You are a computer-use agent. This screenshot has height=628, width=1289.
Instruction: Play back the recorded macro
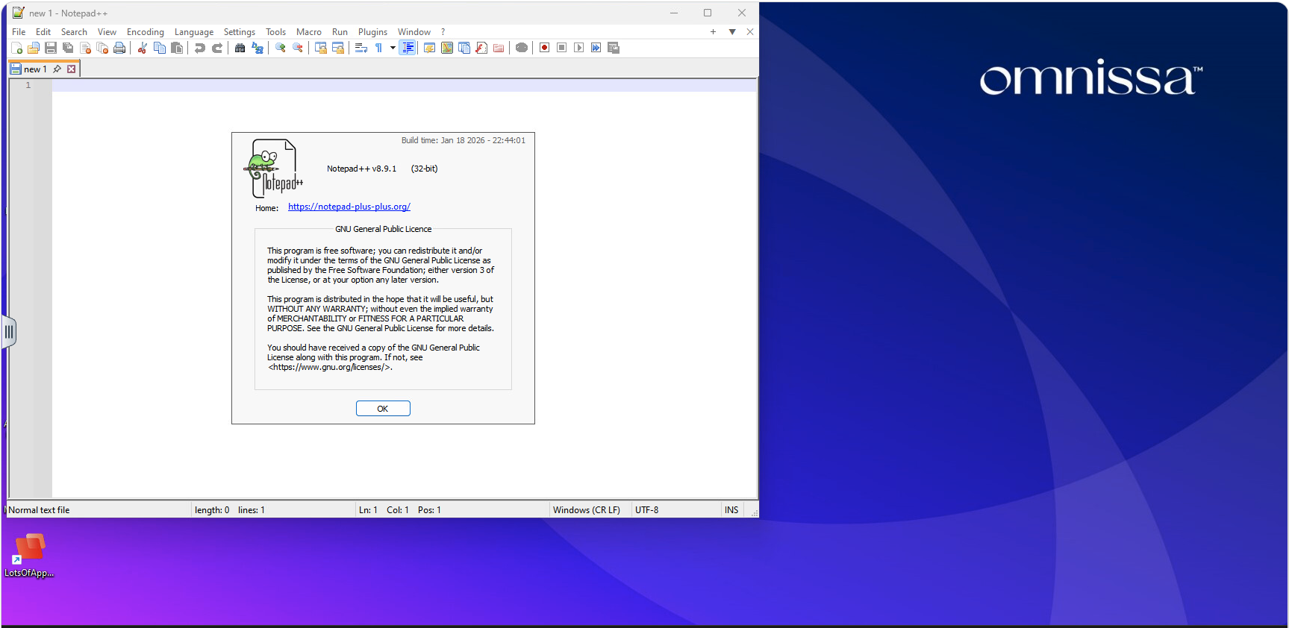point(578,48)
